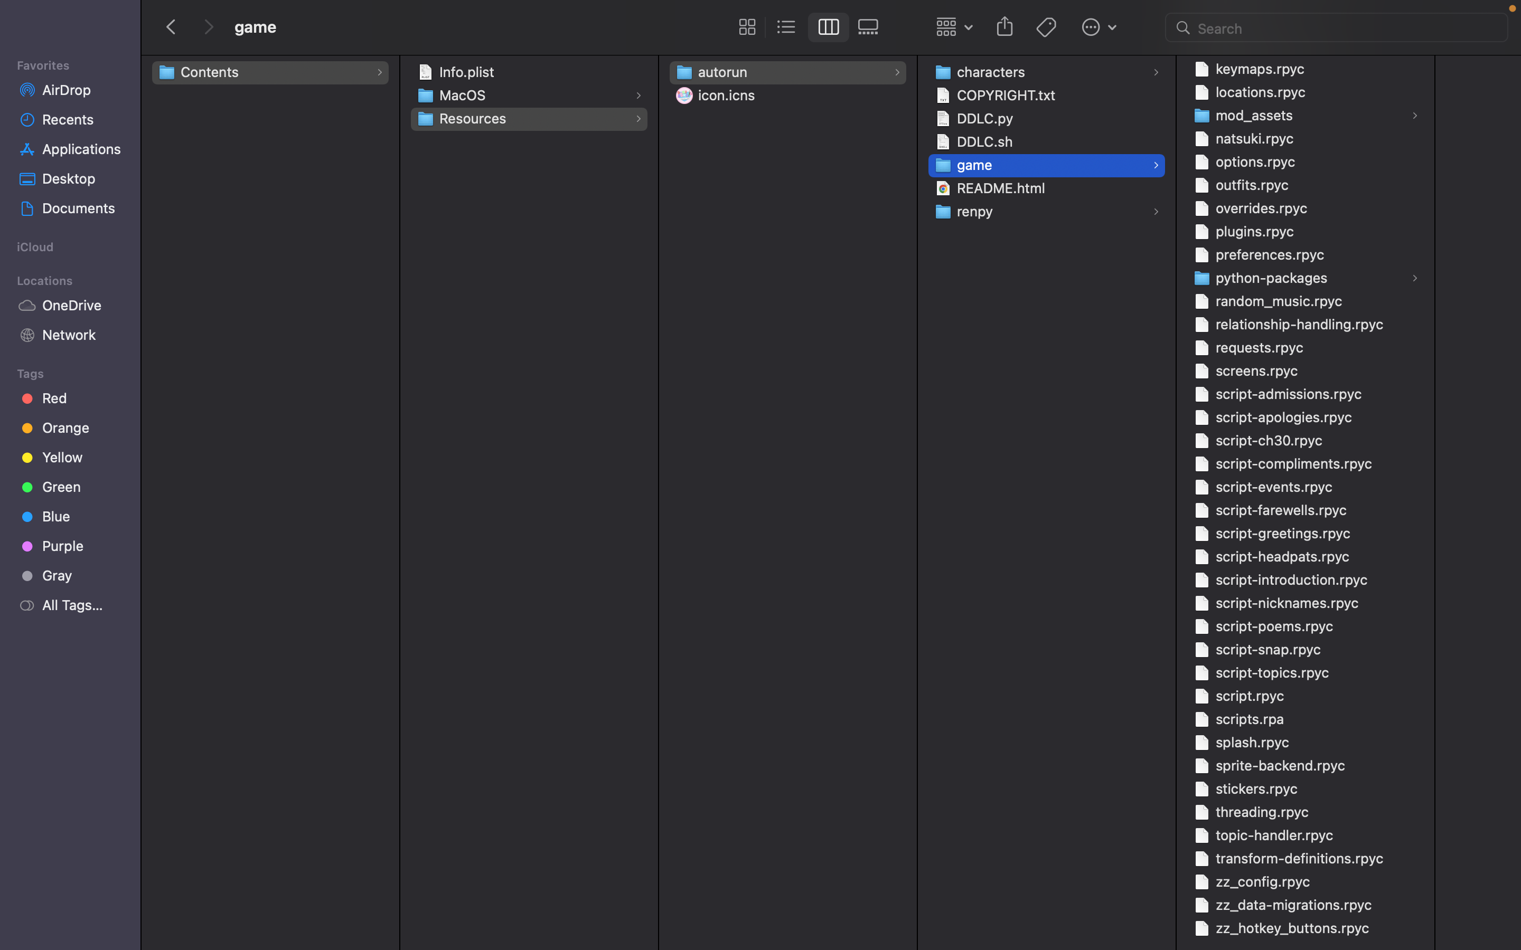
Task: Open OneDrive location in sidebar
Action: (x=70, y=306)
